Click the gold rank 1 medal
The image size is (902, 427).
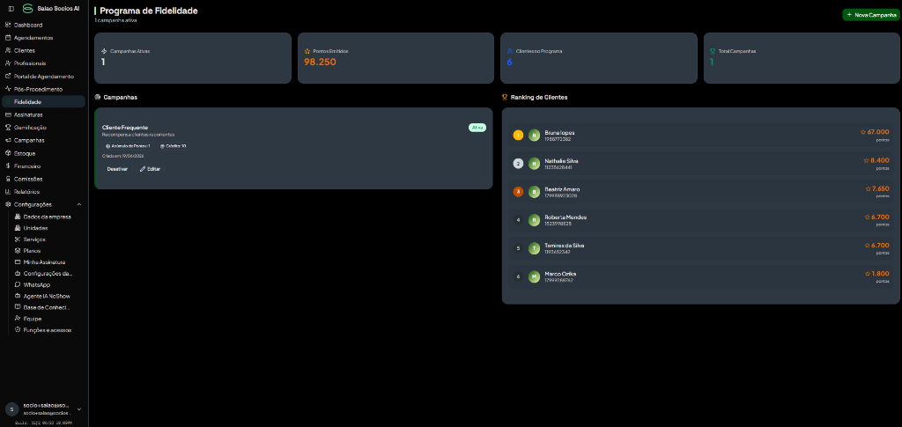518,136
